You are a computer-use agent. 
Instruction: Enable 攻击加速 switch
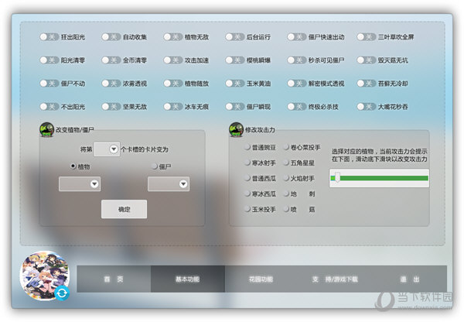(173, 60)
